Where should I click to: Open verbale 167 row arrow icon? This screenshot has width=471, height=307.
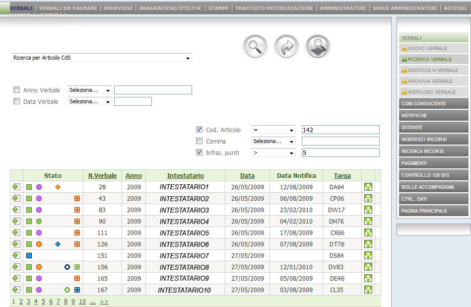pyautogui.click(x=16, y=290)
